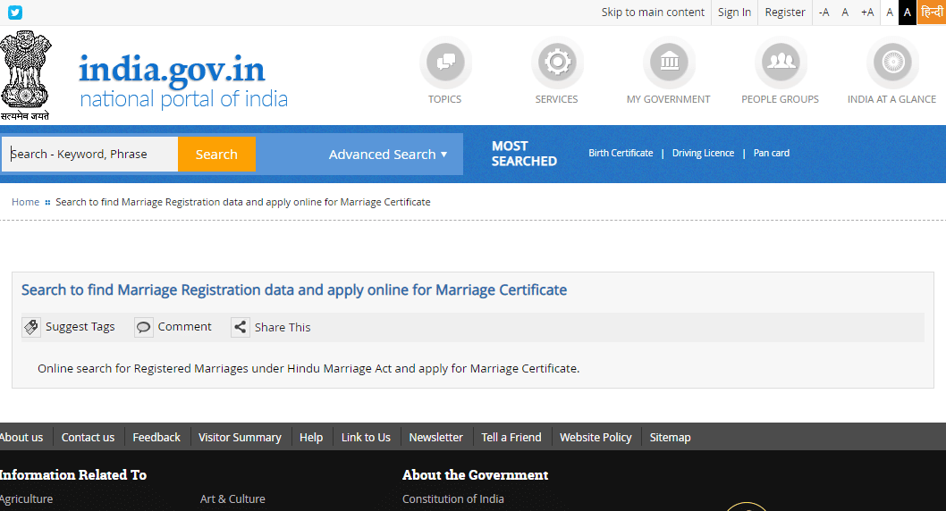This screenshot has width=946, height=511.
Task: Click the Suggest Tags label
Action: coord(80,327)
